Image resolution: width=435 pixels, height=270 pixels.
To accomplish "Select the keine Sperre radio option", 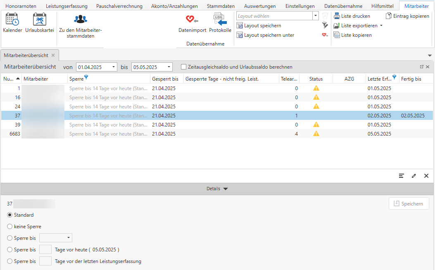I will point(10,227).
